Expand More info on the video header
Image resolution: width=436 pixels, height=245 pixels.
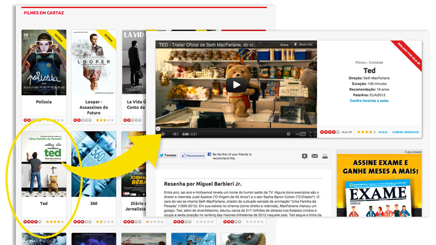tap(303, 45)
